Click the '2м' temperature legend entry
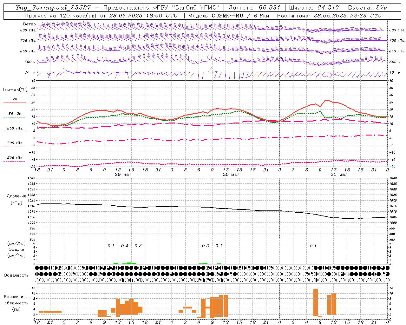 15,99
